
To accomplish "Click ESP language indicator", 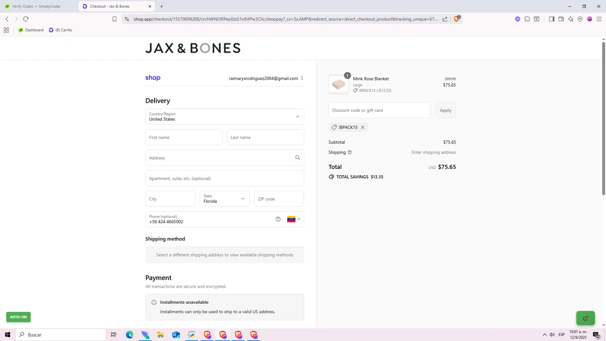I will pyautogui.click(x=562, y=335).
